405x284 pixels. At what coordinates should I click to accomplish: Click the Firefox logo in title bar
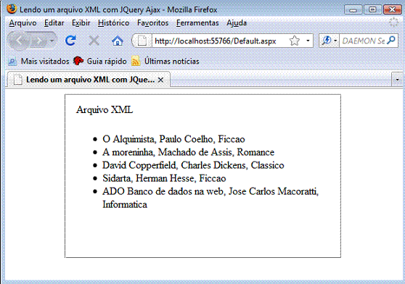(x=12, y=9)
